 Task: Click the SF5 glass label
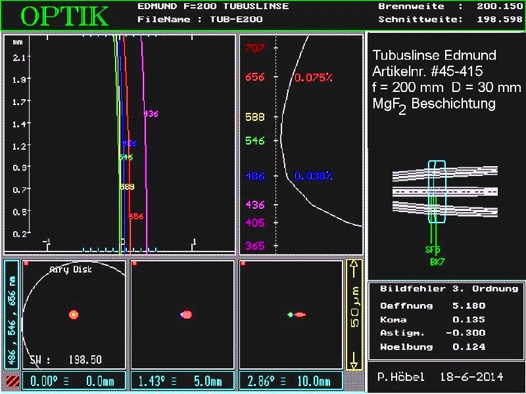433,250
